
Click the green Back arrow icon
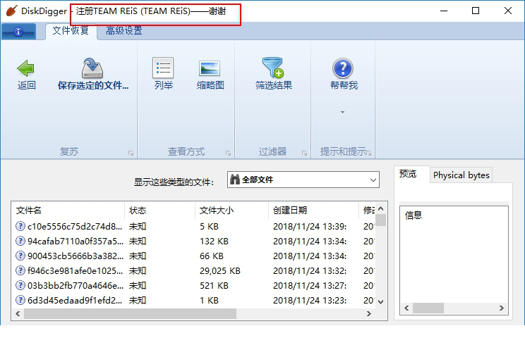pyautogui.click(x=26, y=68)
